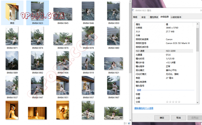The width and height of the screenshot is (202, 125).
Task: Click the details view icon in status bar
Action: tap(125, 123)
